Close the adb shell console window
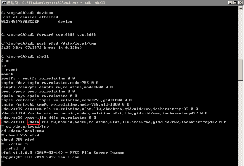Screen dimensions: 244x166 click(x=240, y=3)
